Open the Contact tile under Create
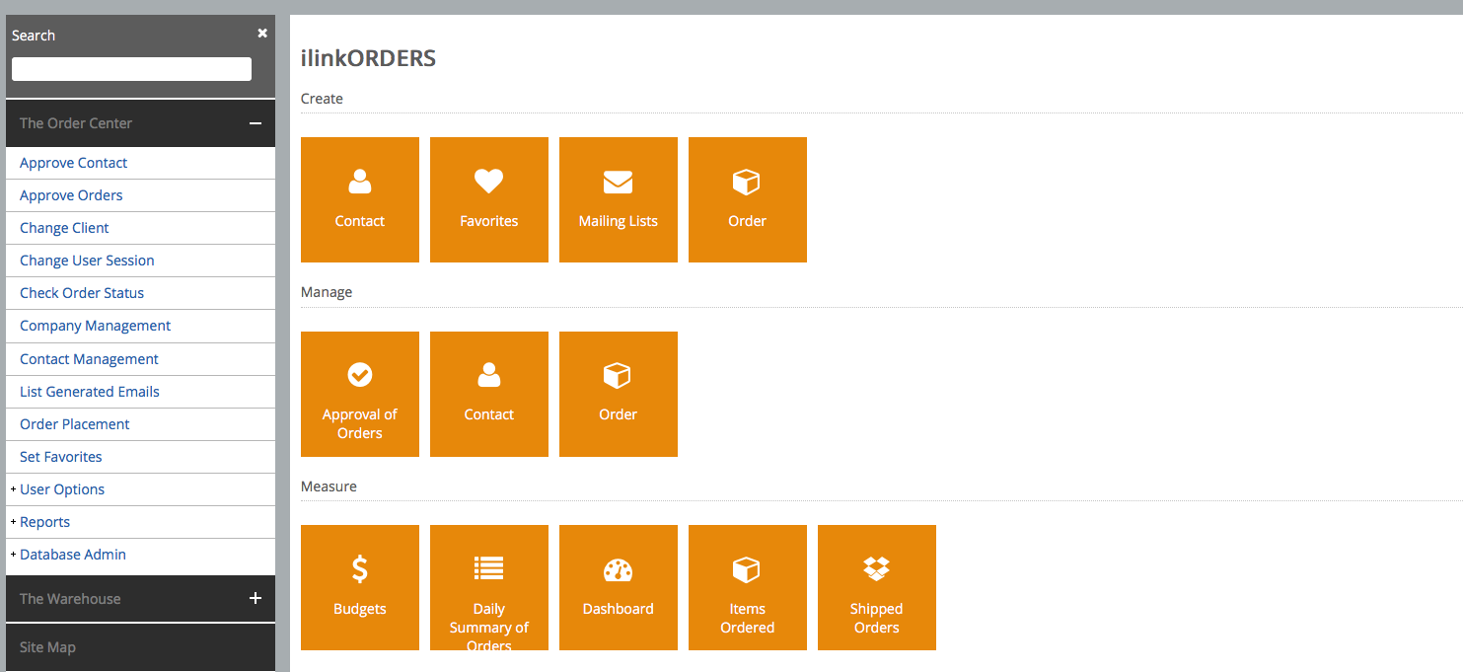This screenshot has width=1463, height=672. point(360,199)
